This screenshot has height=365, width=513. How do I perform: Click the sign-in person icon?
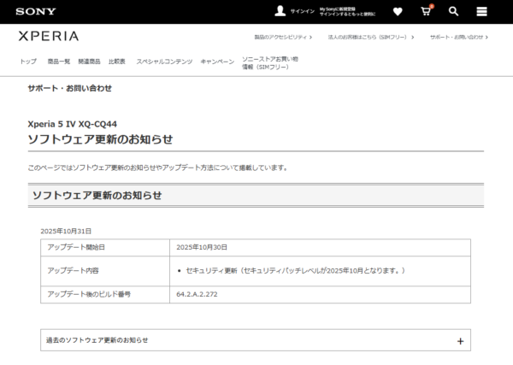pos(280,11)
